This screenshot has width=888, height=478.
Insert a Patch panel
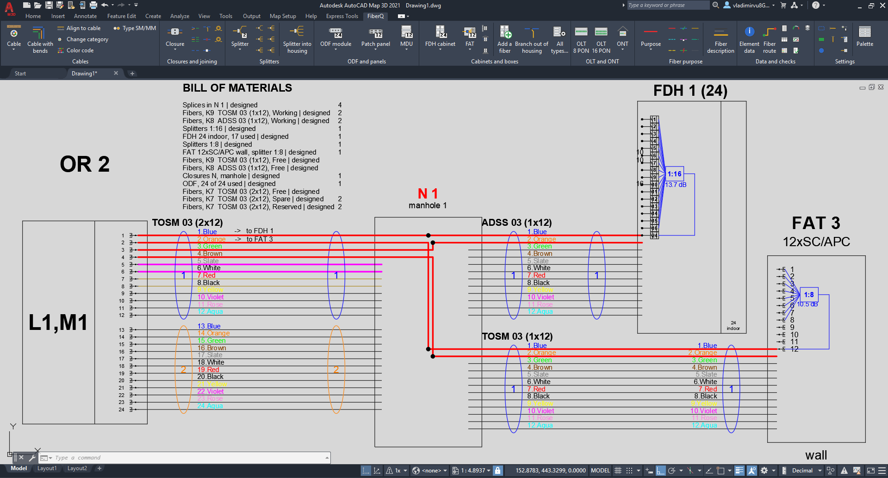coord(376,37)
